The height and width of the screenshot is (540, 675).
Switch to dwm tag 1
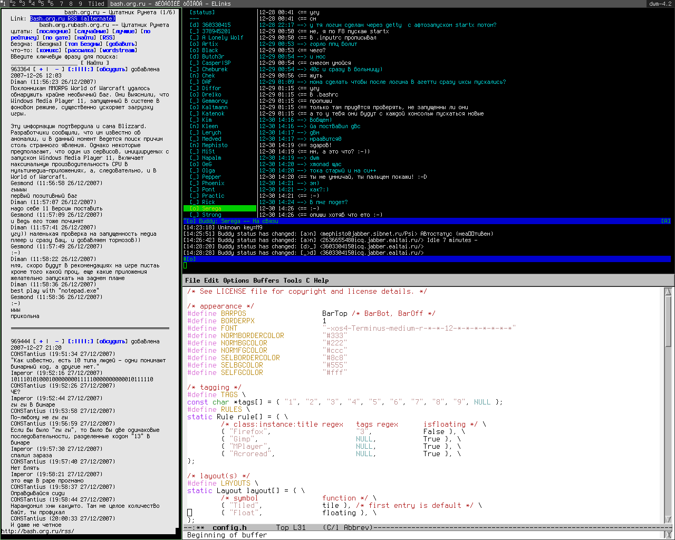pos(4,4)
